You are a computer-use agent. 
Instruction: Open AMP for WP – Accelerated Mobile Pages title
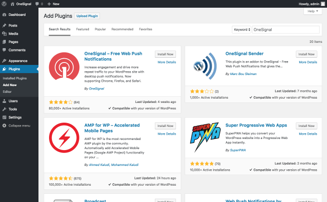tap(112, 128)
